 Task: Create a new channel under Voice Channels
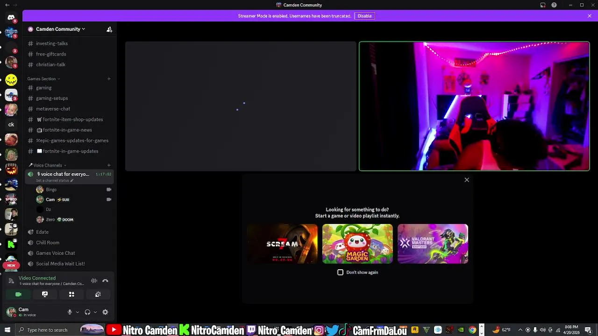pos(109,165)
